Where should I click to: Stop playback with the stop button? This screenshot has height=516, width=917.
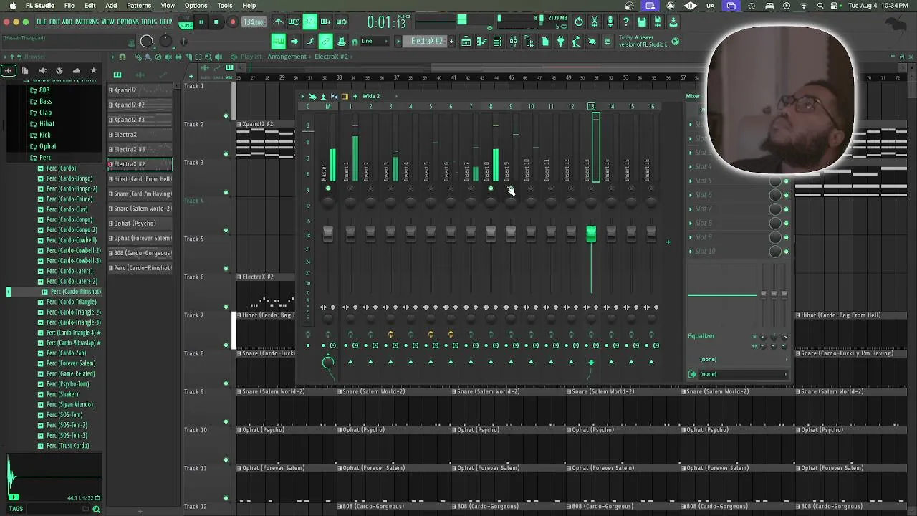click(216, 22)
